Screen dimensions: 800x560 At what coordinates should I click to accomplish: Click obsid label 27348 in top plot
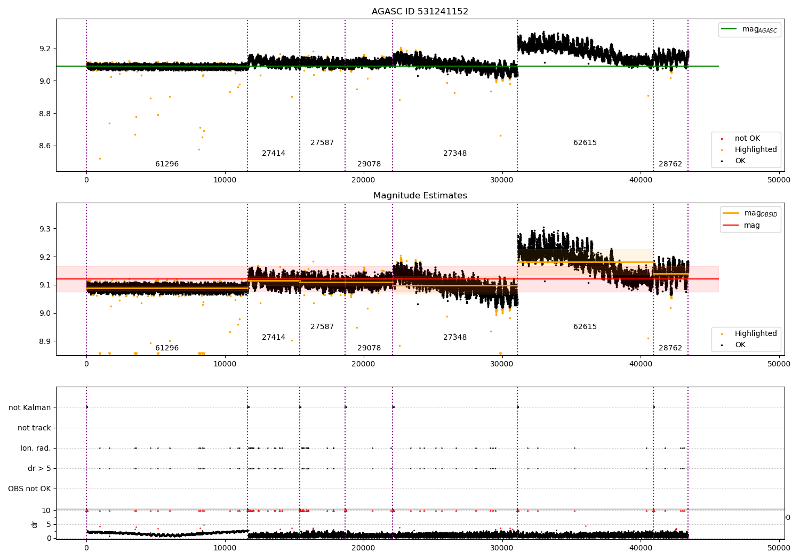[455, 154]
